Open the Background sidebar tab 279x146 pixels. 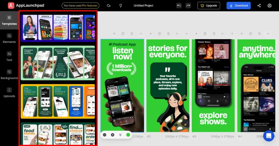[9, 75]
